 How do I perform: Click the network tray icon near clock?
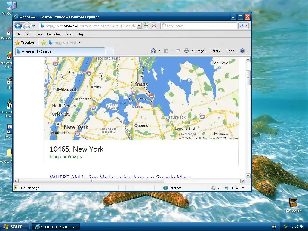(x=286, y=226)
